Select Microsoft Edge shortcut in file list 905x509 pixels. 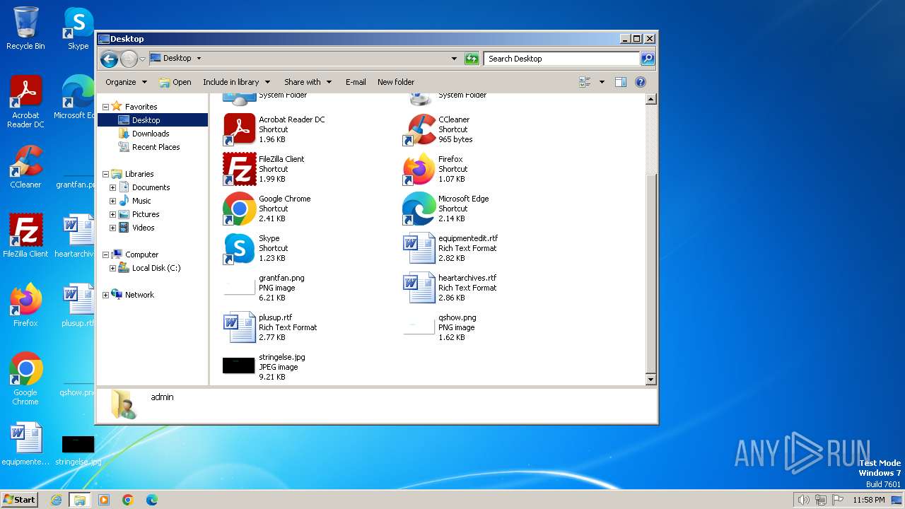446,209
